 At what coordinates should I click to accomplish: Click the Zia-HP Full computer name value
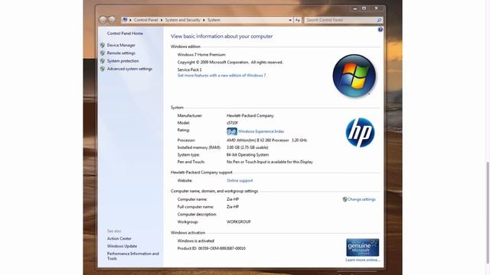(233, 207)
